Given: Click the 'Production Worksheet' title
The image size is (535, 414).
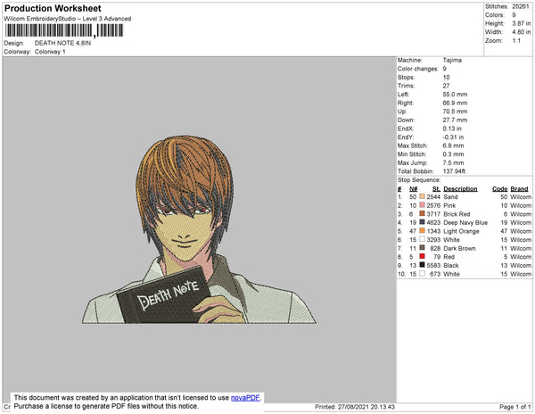Looking at the screenshot, I should pos(53,8).
